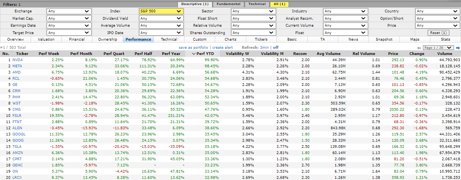The width and height of the screenshot is (461, 180).
Task: Open the Analyst Recom. filter dropdown
Action: click(345, 18)
